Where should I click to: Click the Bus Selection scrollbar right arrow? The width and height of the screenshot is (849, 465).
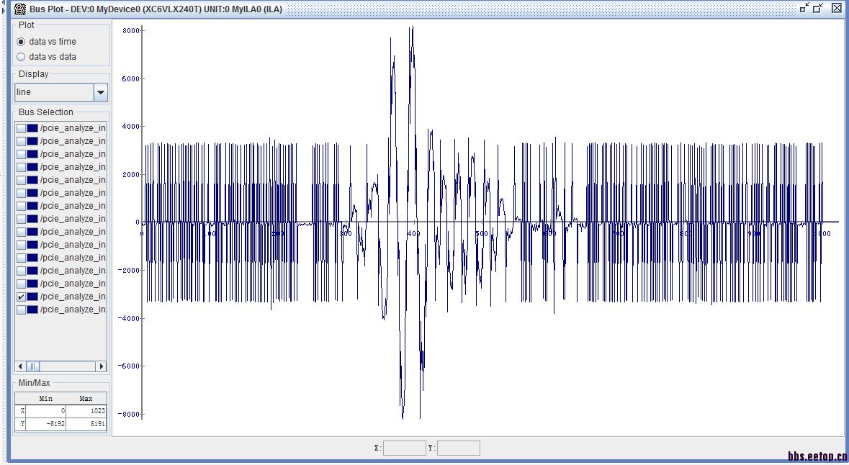[x=102, y=366]
